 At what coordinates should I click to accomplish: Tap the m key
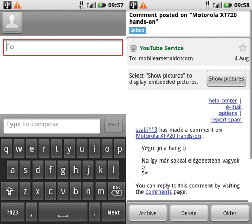tap(101, 191)
